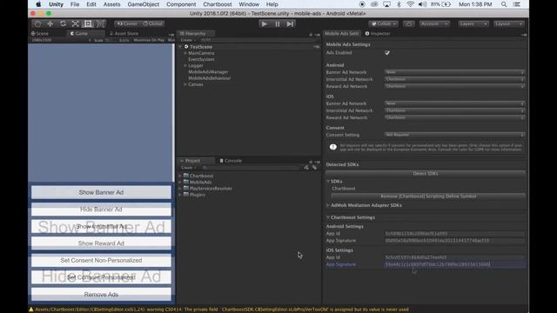Viewport: 557px width, 313px height.
Task: Expand Logger in the hierarchy
Action: 185,66
